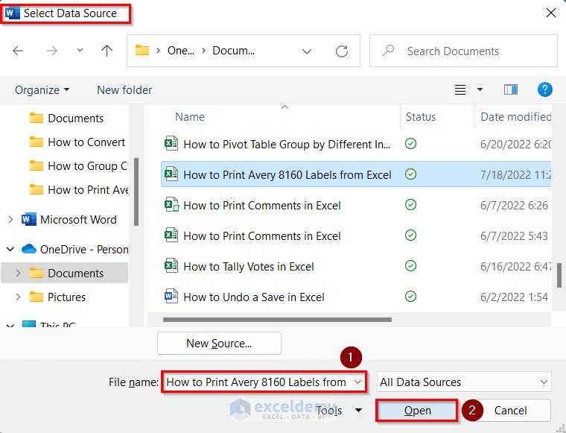Click the Open button
Viewport: 566px width, 433px height.
pyautogui.click(x=417, y=410)
